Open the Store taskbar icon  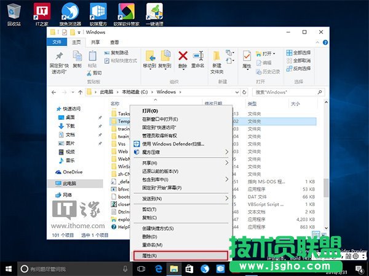click(189, 269)
